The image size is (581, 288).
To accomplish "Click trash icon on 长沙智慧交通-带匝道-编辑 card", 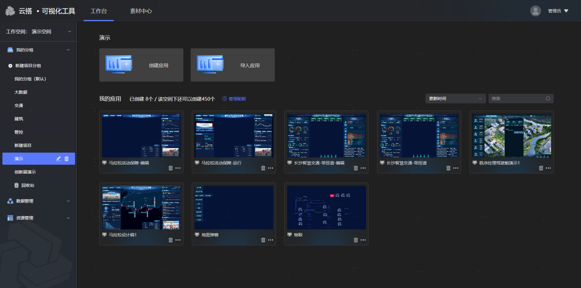I will [x=356, y=168].
